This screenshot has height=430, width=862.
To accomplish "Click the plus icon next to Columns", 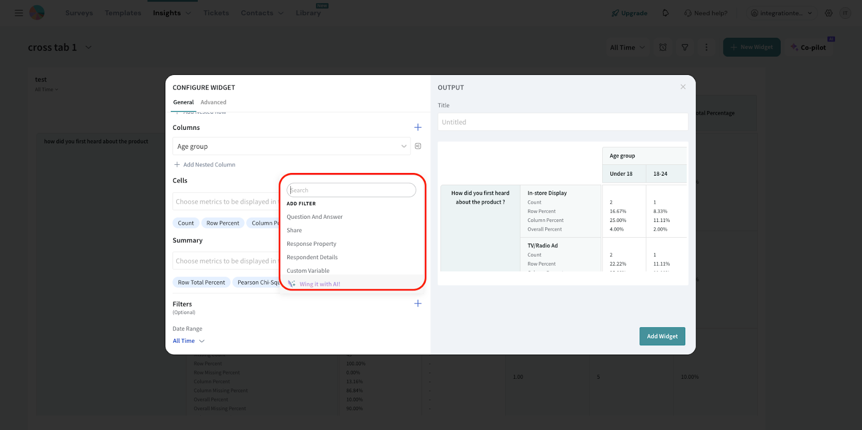I will tap(418, 127).
